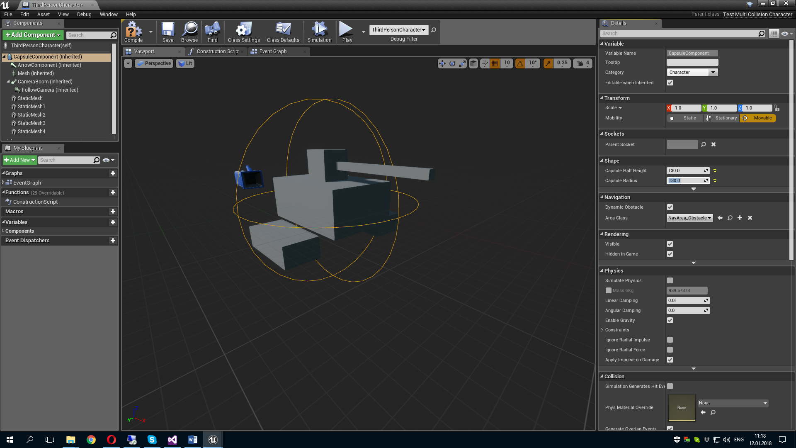The width and height of the screenshot is (796, 448).
Task: Click the Capsule Half Height field
Action: pyautogui.click(x=686, y=170)
